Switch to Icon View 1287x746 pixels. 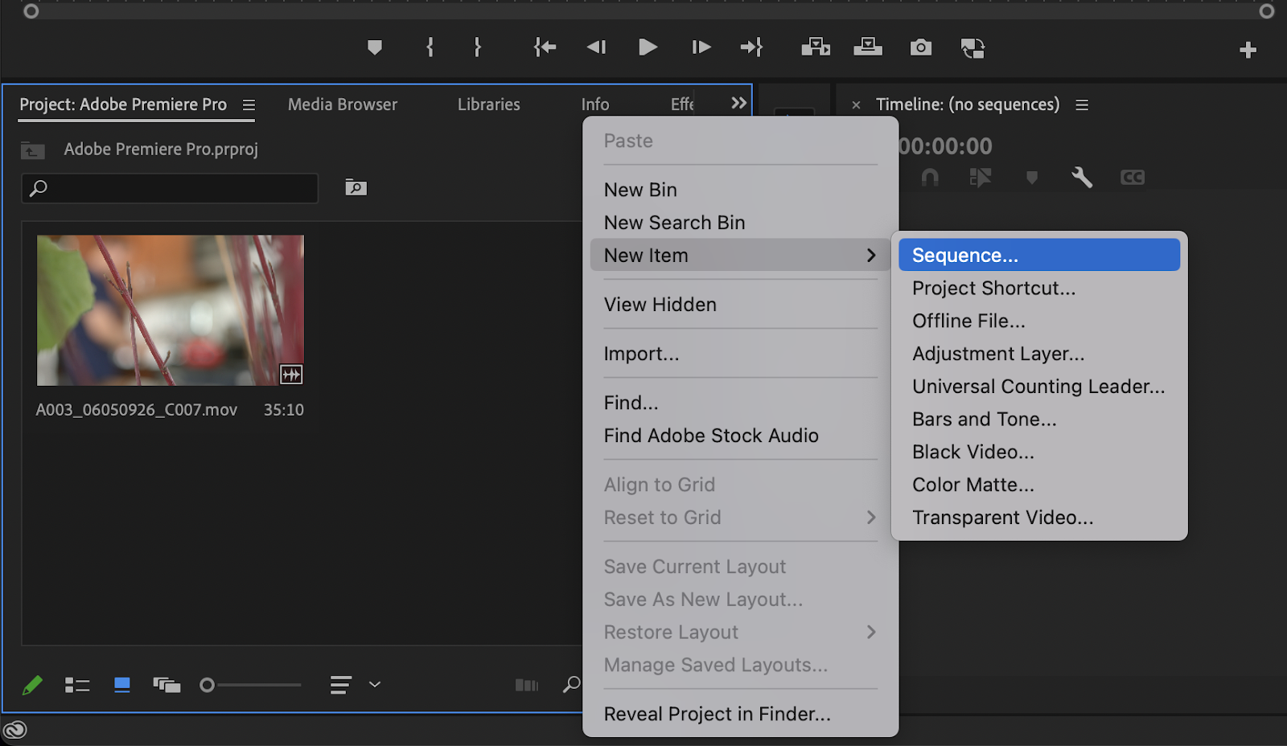[122, 685]
